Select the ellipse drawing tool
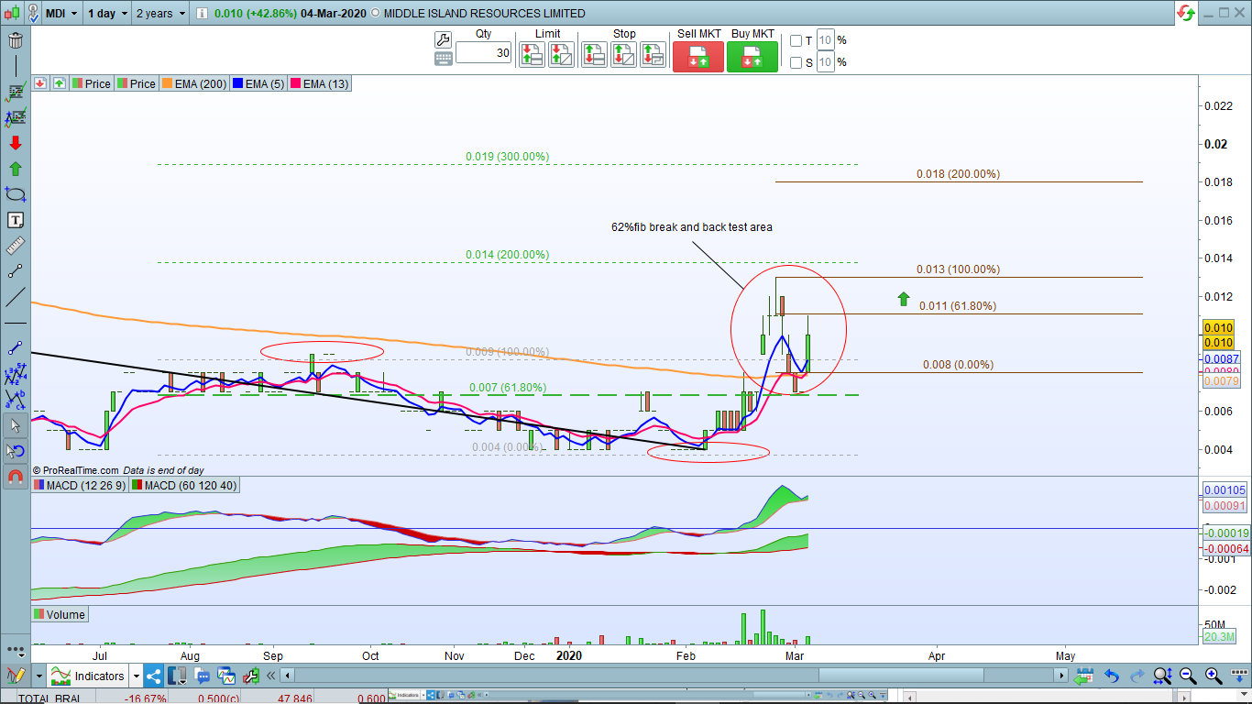Image resolution: width=1252 pixels, height=704 pixels. click(15, 194)
